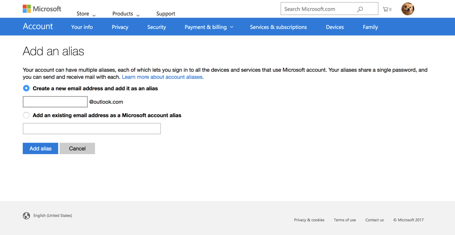Open the Privacy & cookies footer link
This screenshot has width=455, height=235.
tap(309, 220)
